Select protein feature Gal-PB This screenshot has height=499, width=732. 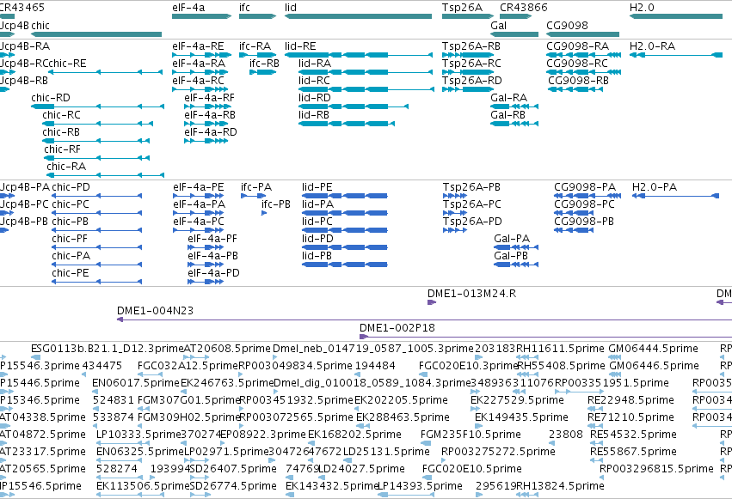[x=516, y=265]
